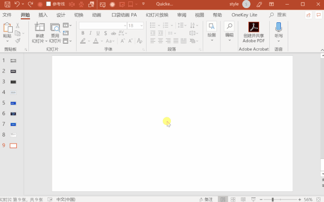This screenshot has height=202, width=324.
Task: Click the font name combo box
Action: point(103,26)
